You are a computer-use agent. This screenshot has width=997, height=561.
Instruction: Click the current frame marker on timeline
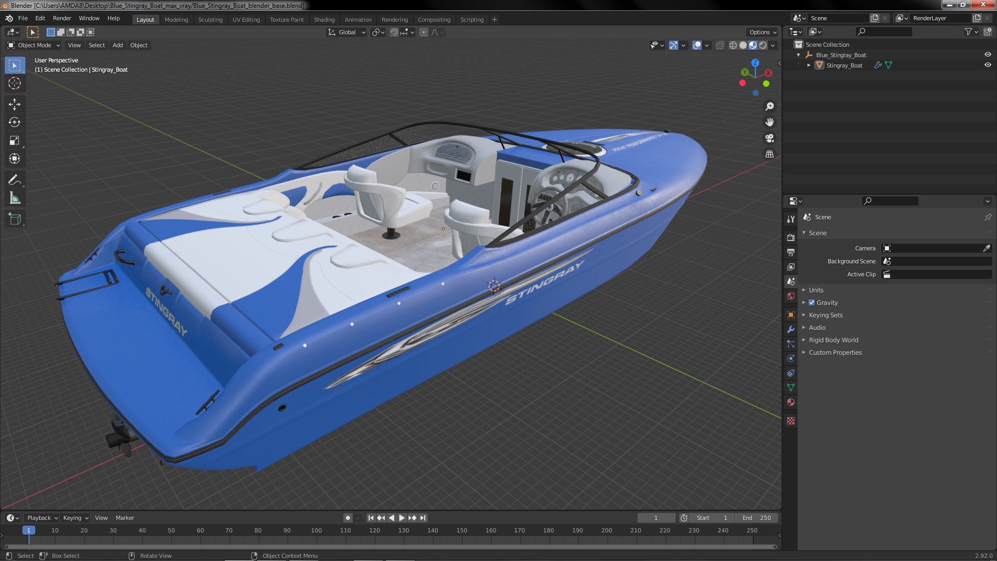[29, 530]
